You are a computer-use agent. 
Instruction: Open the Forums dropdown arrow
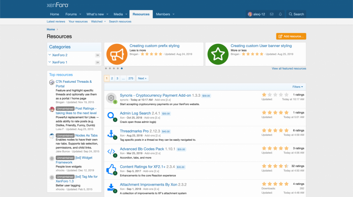coord(80,14)
